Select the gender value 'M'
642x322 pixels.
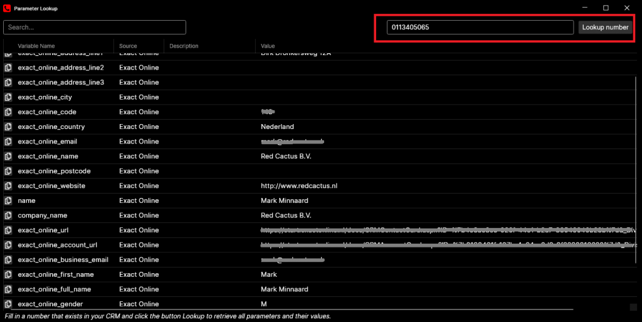pos(264,304)
